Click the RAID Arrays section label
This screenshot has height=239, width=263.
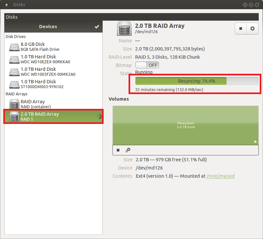tap(16, 94)
